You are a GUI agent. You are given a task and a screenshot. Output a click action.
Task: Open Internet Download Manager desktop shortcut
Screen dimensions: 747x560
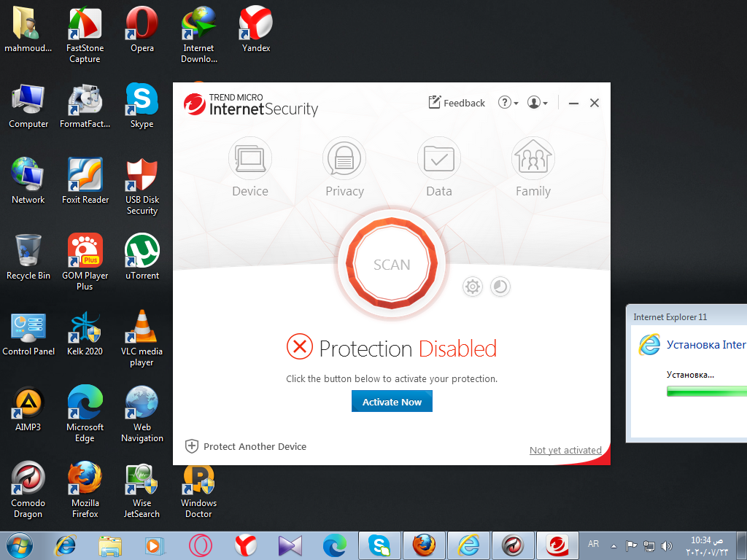[x=198, y=34]
